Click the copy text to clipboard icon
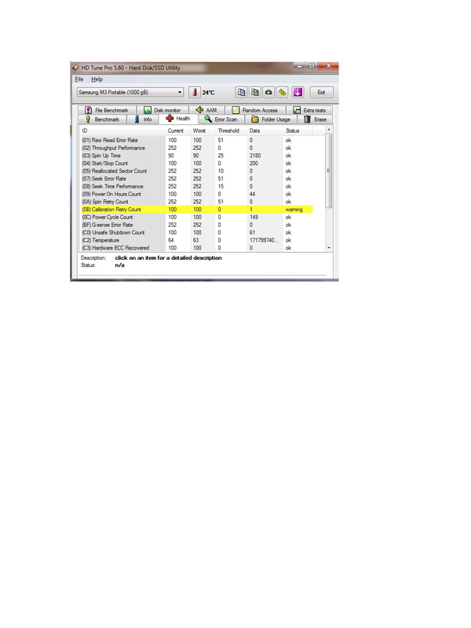 point(241,92)
